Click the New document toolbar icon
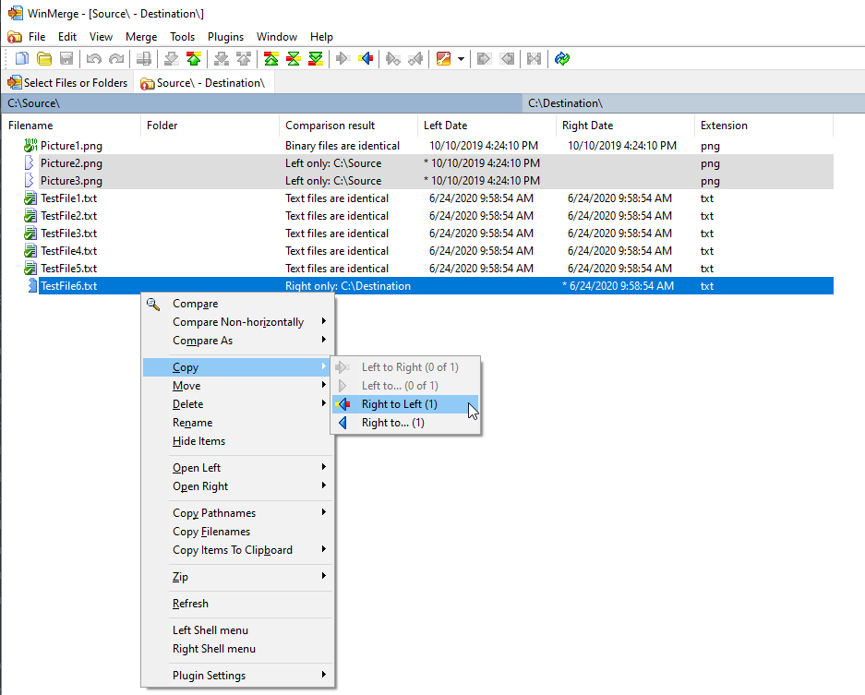Screen dimensions: 865x695 [22, 59]
